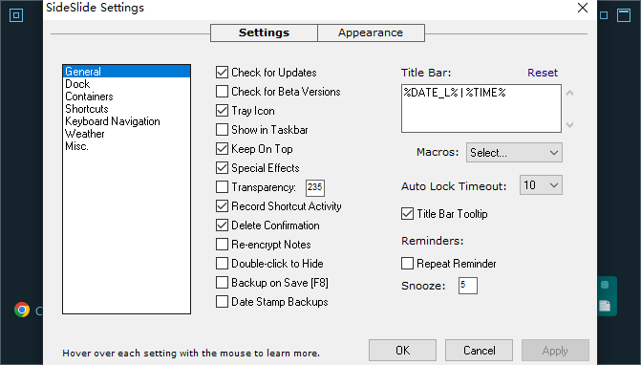Disable Delete Confirmation
This screenshot has height=365, width=641.
222,225
